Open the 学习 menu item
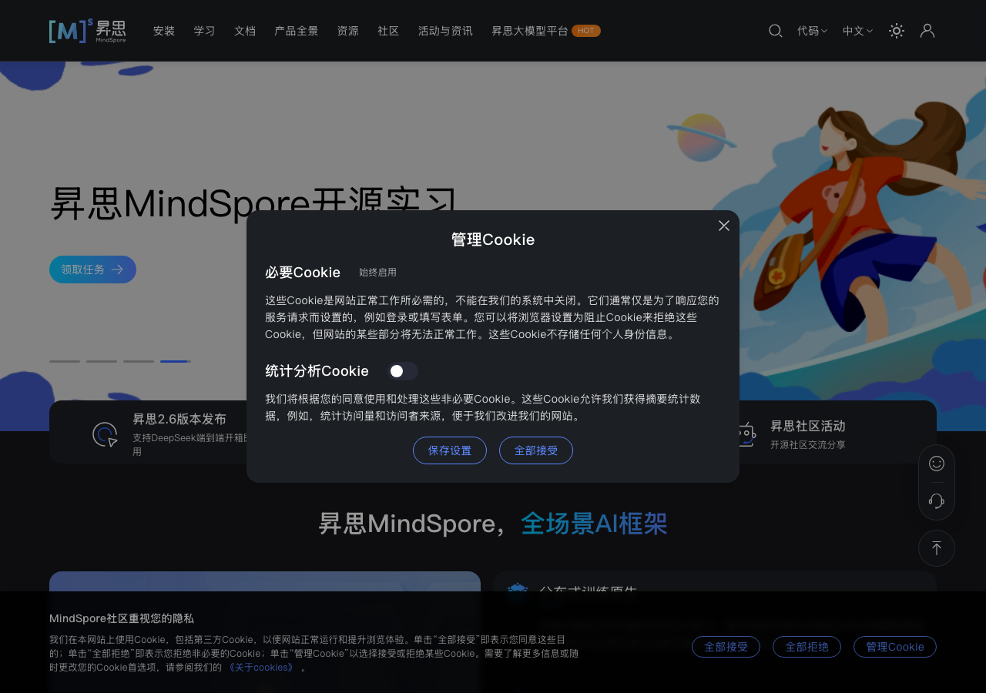 click(204, 31)
